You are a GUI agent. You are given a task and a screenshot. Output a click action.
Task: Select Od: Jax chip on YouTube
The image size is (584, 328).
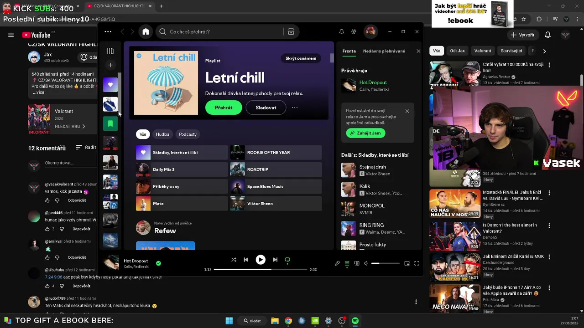point(457,51)
